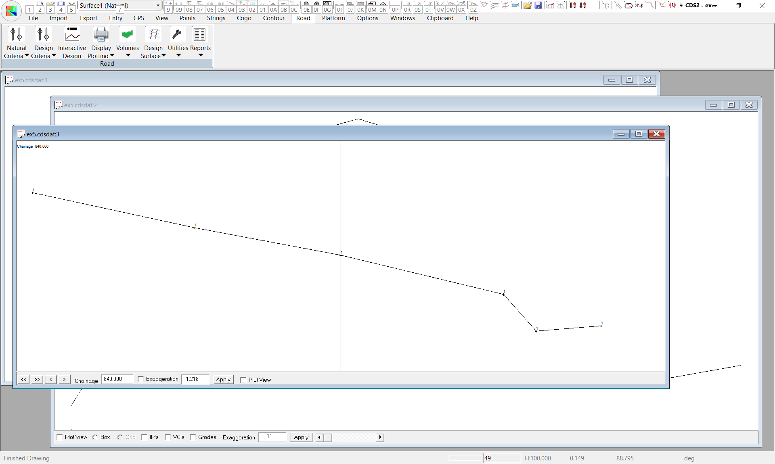Click the Display Plotting printer icon
This screenshot has width=775, height=464.
(x=101, y=35)
